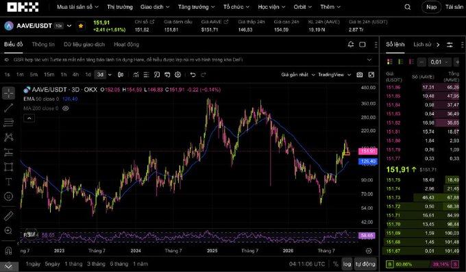Open price alert bell icon
466x272 pixels.
coord(351,45)
